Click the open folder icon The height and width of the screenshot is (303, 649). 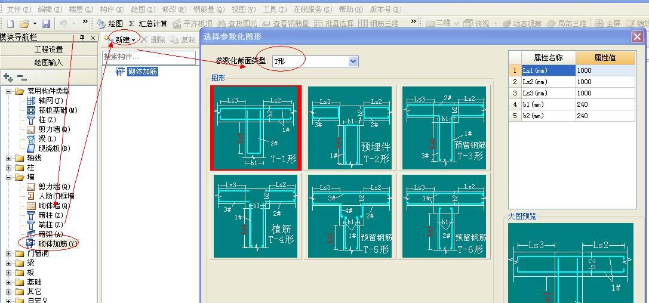(x=24, y=23)
